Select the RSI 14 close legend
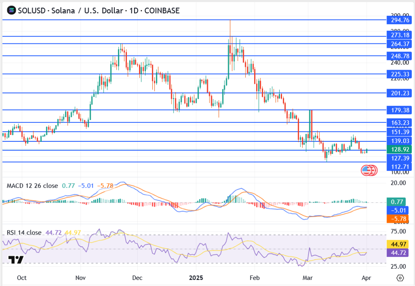 pyautogui.click(x=24, y=233)
